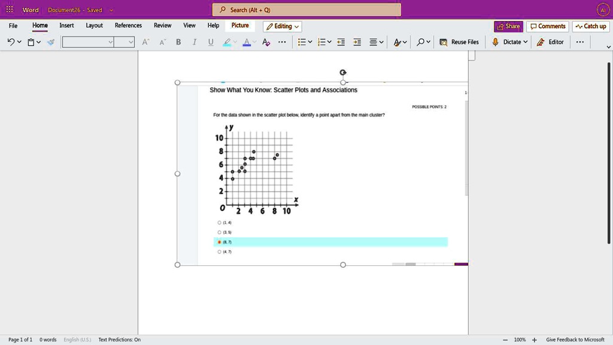Click the Catch up button
This screenshot has width=613, height=345.
591,26
